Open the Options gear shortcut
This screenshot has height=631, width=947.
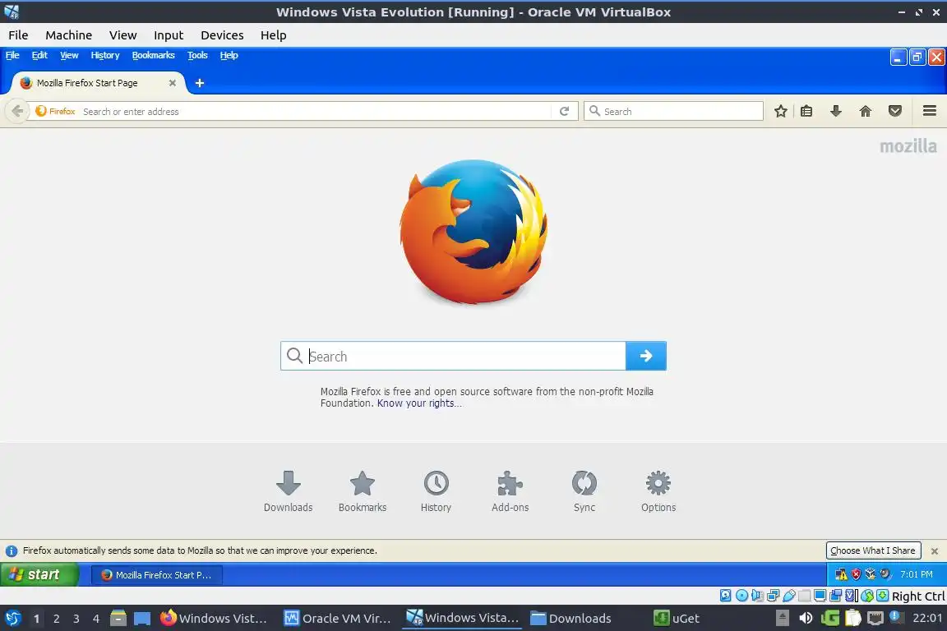(658, 491)
